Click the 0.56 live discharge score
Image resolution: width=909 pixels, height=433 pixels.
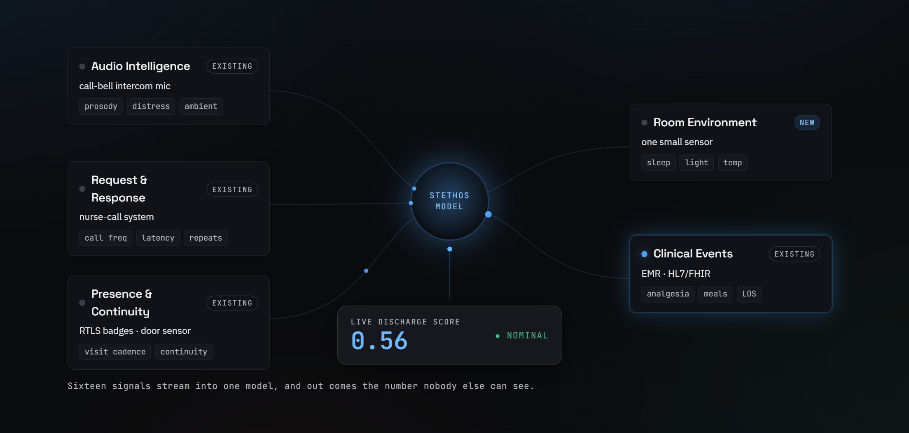point(379,341)
